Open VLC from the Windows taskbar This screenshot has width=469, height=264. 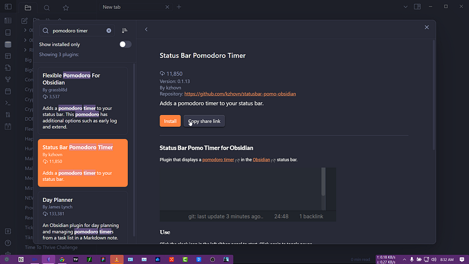[117, 259]
